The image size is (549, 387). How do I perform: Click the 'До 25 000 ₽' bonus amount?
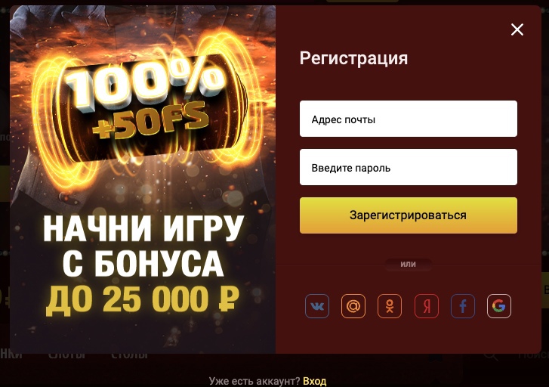[143, 299]
